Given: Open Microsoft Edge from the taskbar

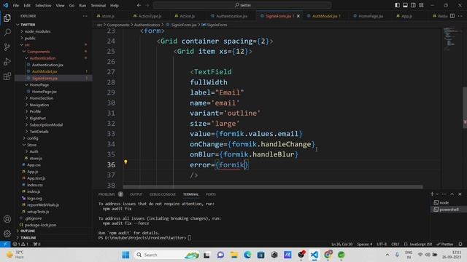Looking at the screenshot, I should (x=247, y=255).
